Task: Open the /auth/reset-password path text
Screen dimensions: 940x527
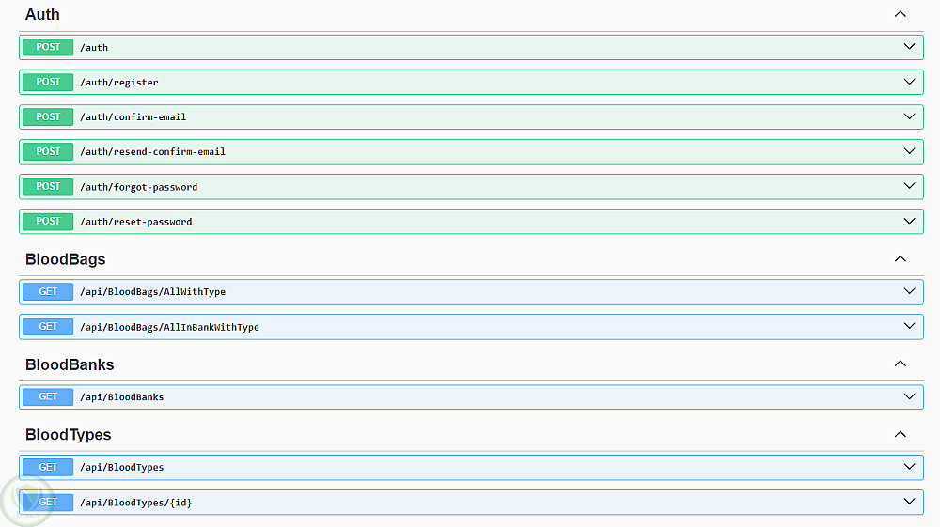Action: pos(136,222)
